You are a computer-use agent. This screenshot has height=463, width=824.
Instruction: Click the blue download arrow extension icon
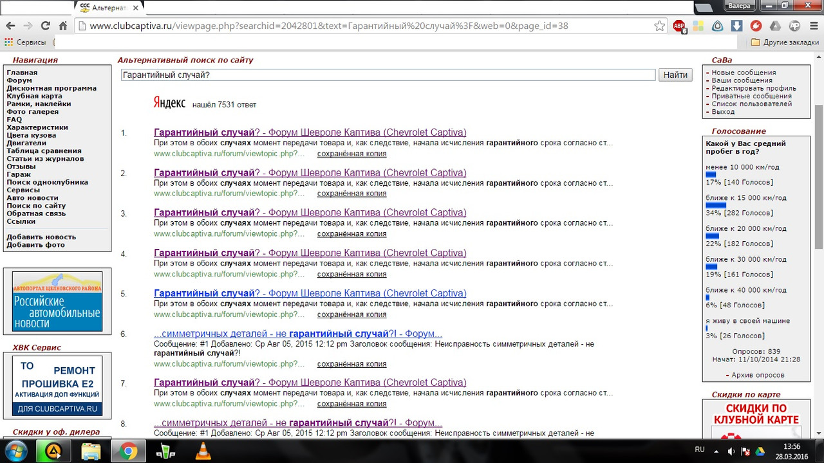click(x=736, y=26)
